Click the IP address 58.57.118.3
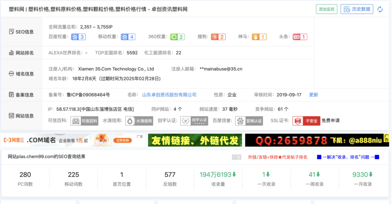 pos(68,109)
